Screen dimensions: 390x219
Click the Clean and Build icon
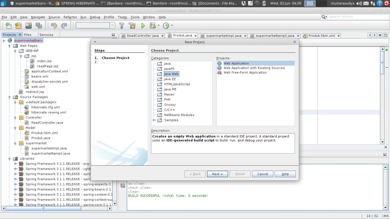tap(132, 26)
